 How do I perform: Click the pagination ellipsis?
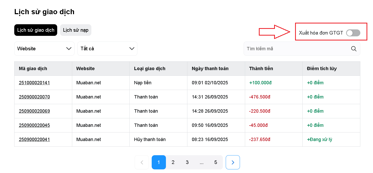coord(201,162)
